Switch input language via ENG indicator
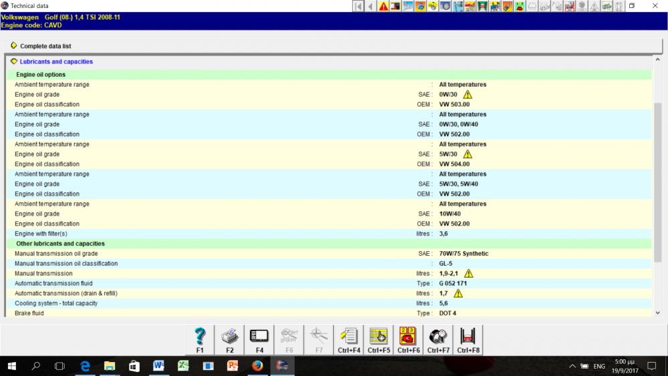The width and height of the screenshot is (668, 376). (x=599, y=366)
